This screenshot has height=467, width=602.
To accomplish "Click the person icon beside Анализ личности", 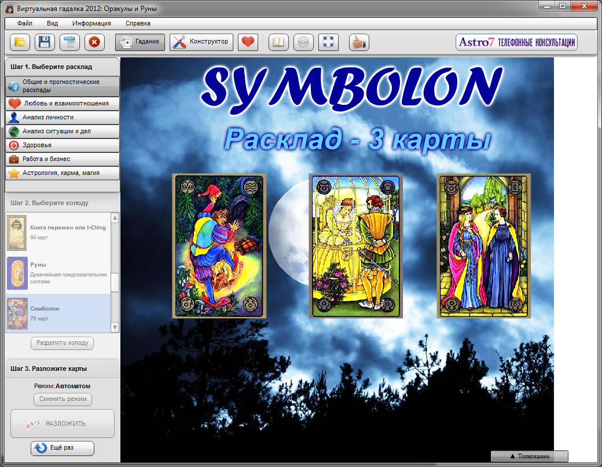I will [x=14, y=117].
